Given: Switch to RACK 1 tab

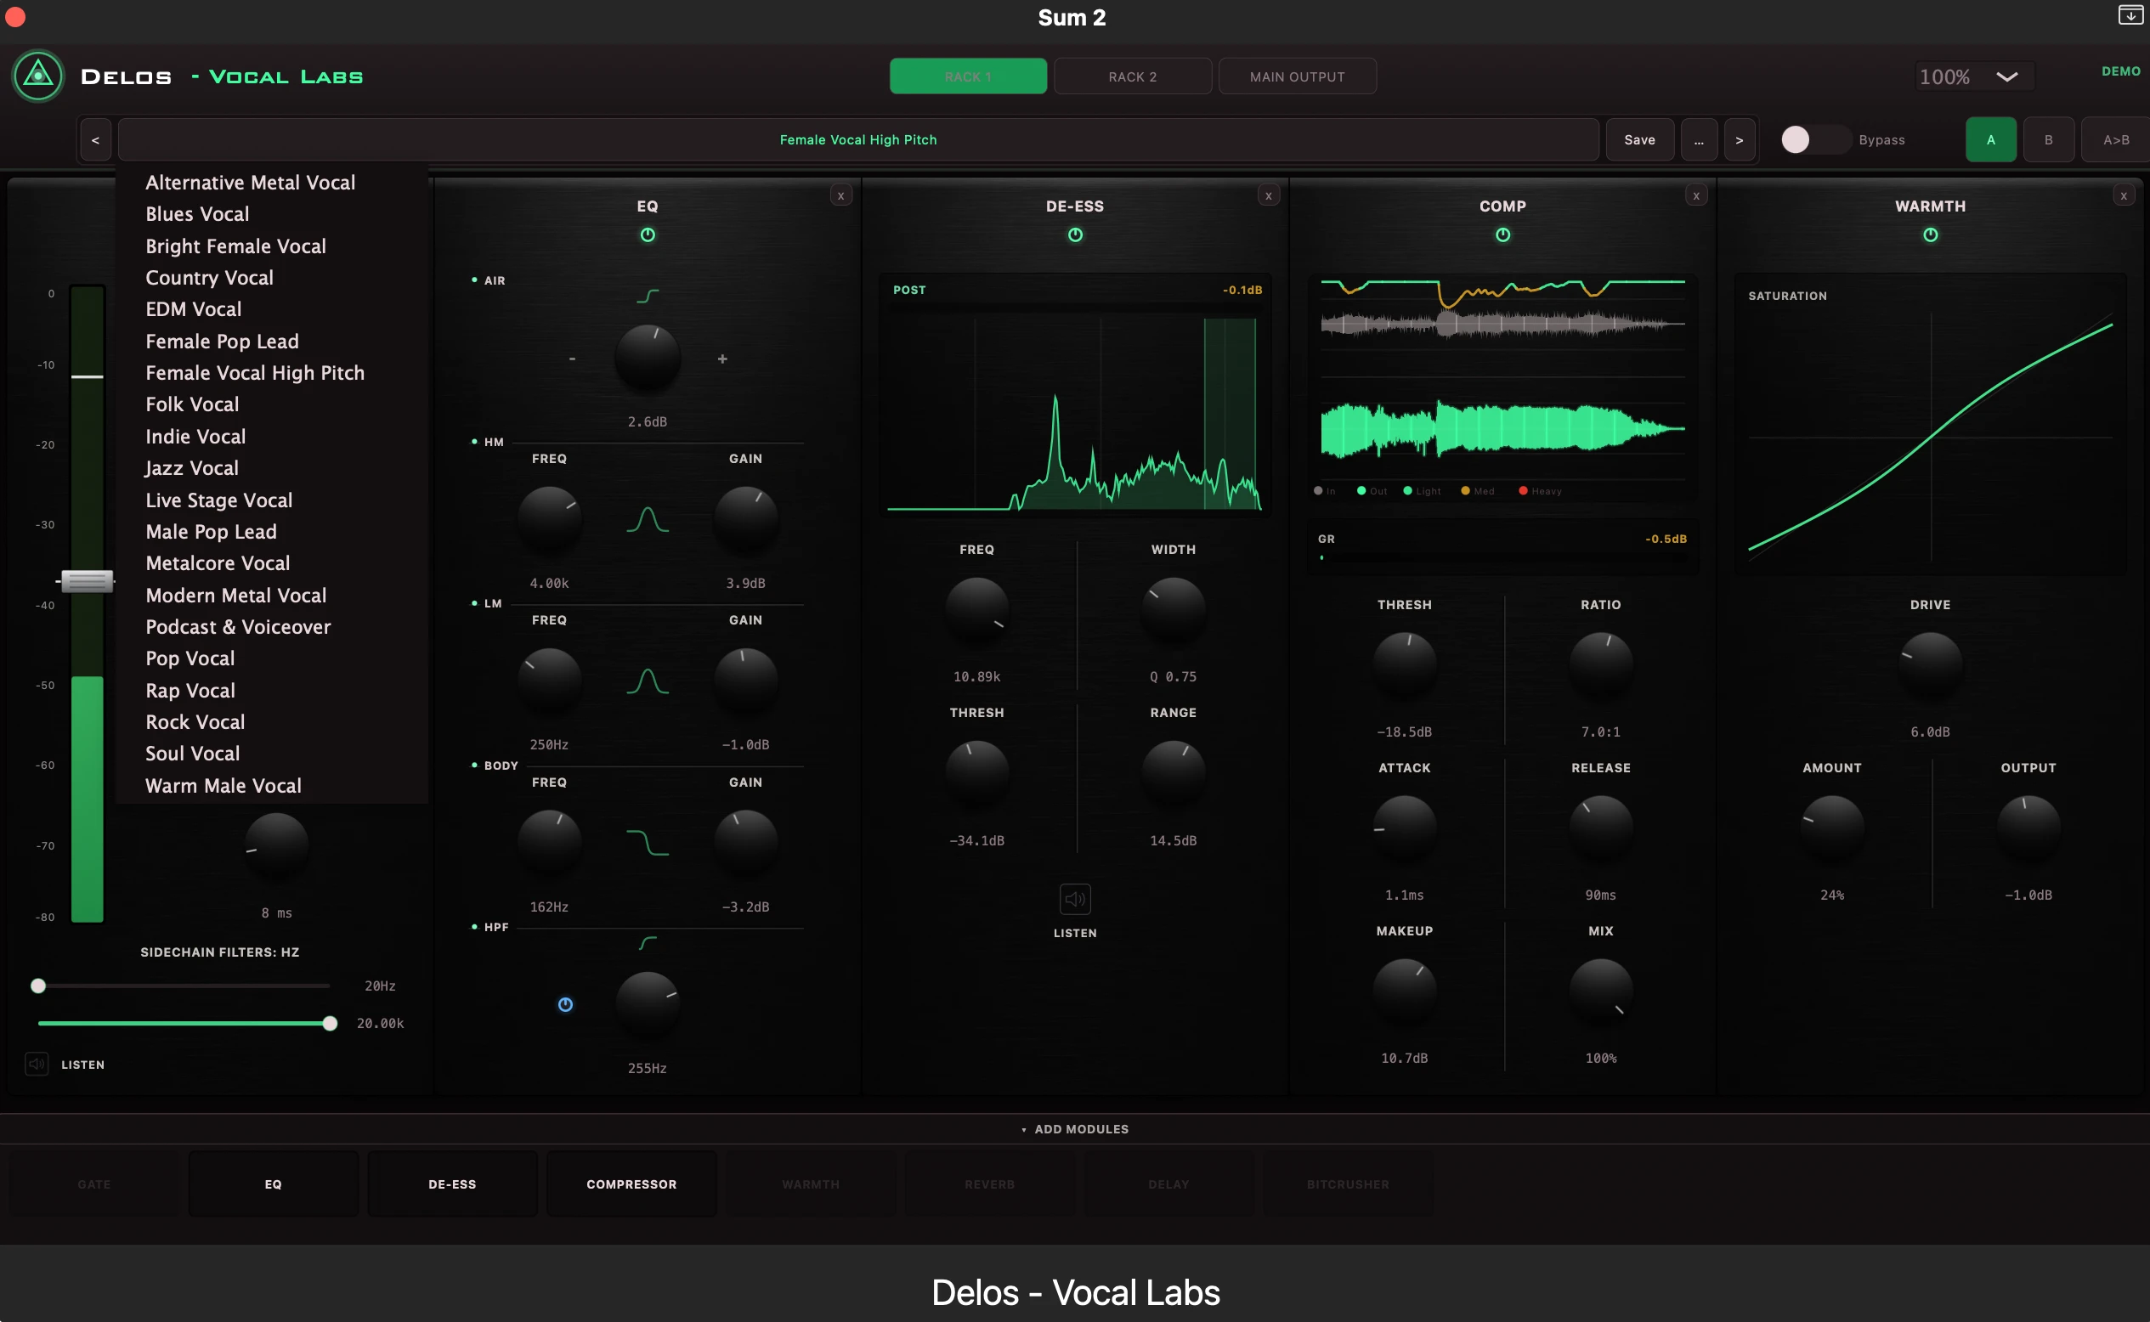Looking at the screenshot, I should pyautogui.click(x=968, y=76).
